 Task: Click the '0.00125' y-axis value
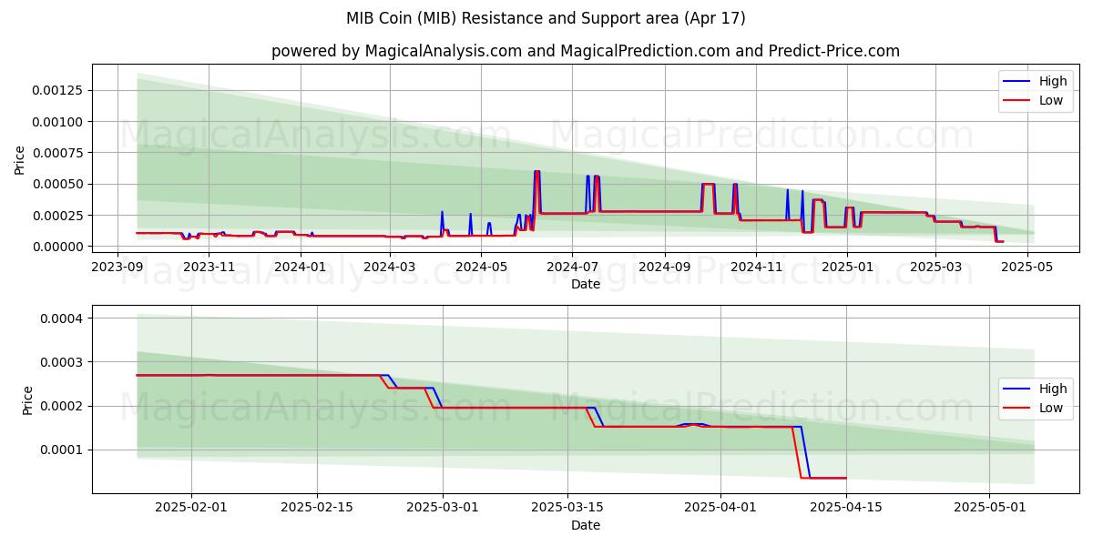(x=59, y=90)
